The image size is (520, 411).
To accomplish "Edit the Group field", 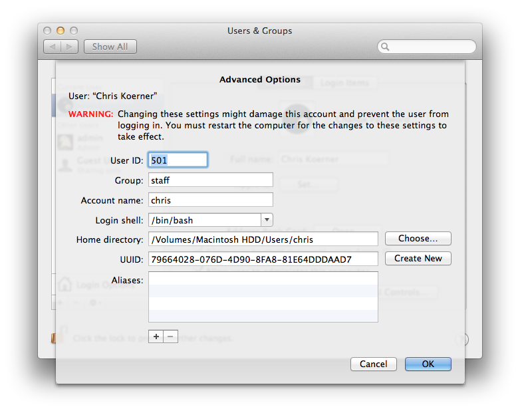I will click(211, 180).
